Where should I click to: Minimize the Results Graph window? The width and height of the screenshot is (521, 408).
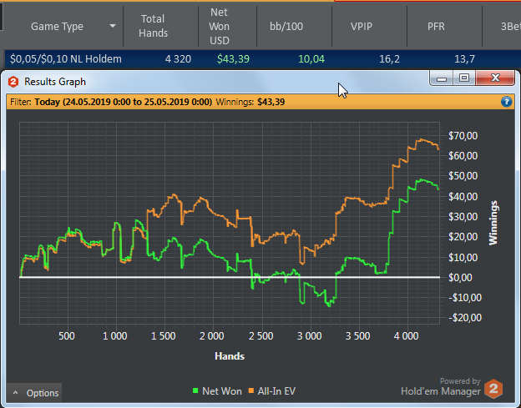(x=441, y=78)
